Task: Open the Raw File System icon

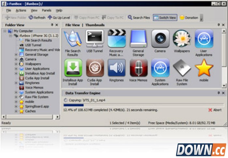Action: point(182,68)
